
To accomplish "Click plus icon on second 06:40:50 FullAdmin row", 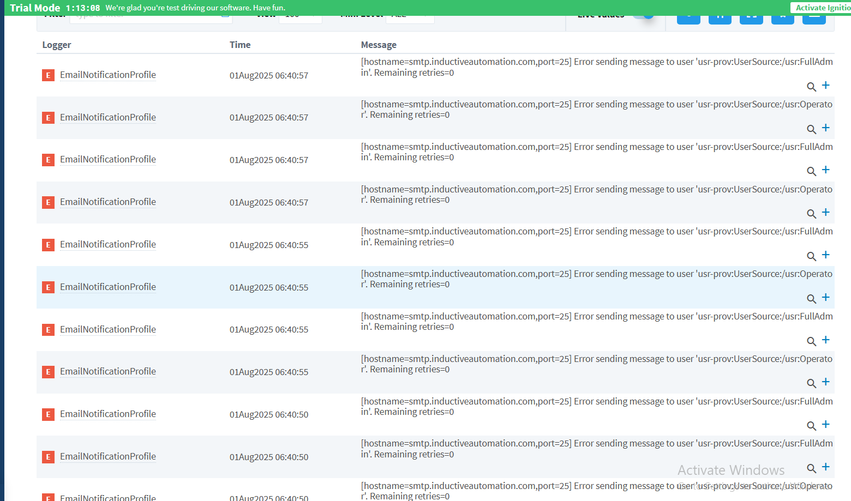I will coord(826,467).
